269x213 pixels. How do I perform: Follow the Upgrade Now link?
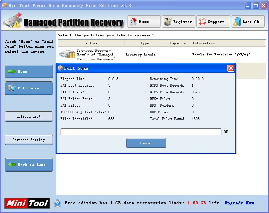[239, 203]
